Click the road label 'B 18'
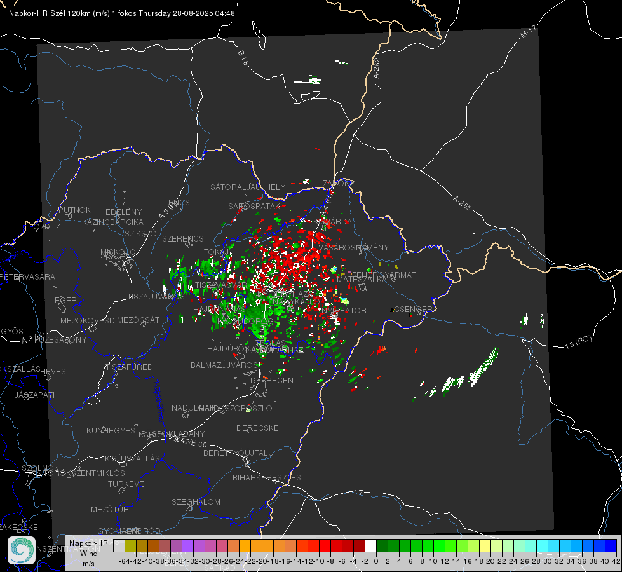The width and height of the screenshot is (622, 572). (243, 58)
